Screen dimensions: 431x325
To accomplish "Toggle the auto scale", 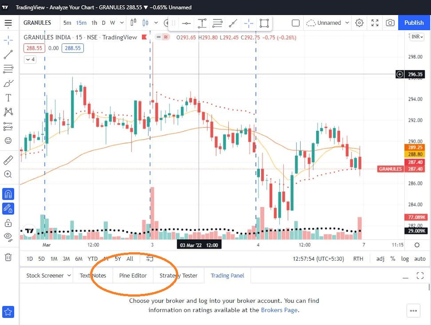I will click(420, 259).
